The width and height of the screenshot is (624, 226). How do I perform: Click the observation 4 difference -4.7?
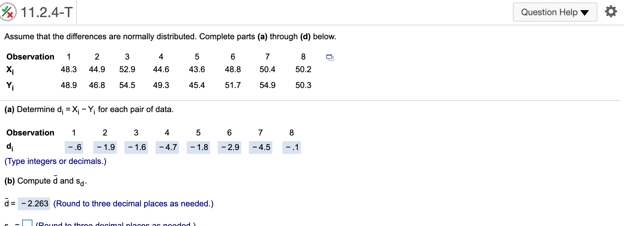pyautogui.click(x=168, y=147)
